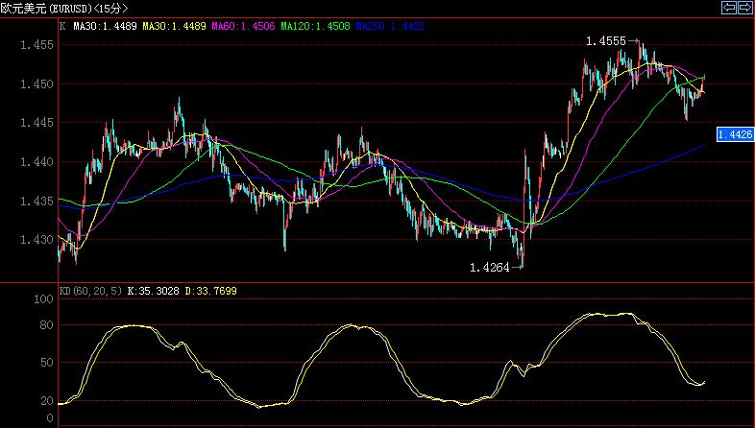This screenshot has width=755, height=428.
Task: Click the left arrow navigation icon
Action: pos(729,8)
